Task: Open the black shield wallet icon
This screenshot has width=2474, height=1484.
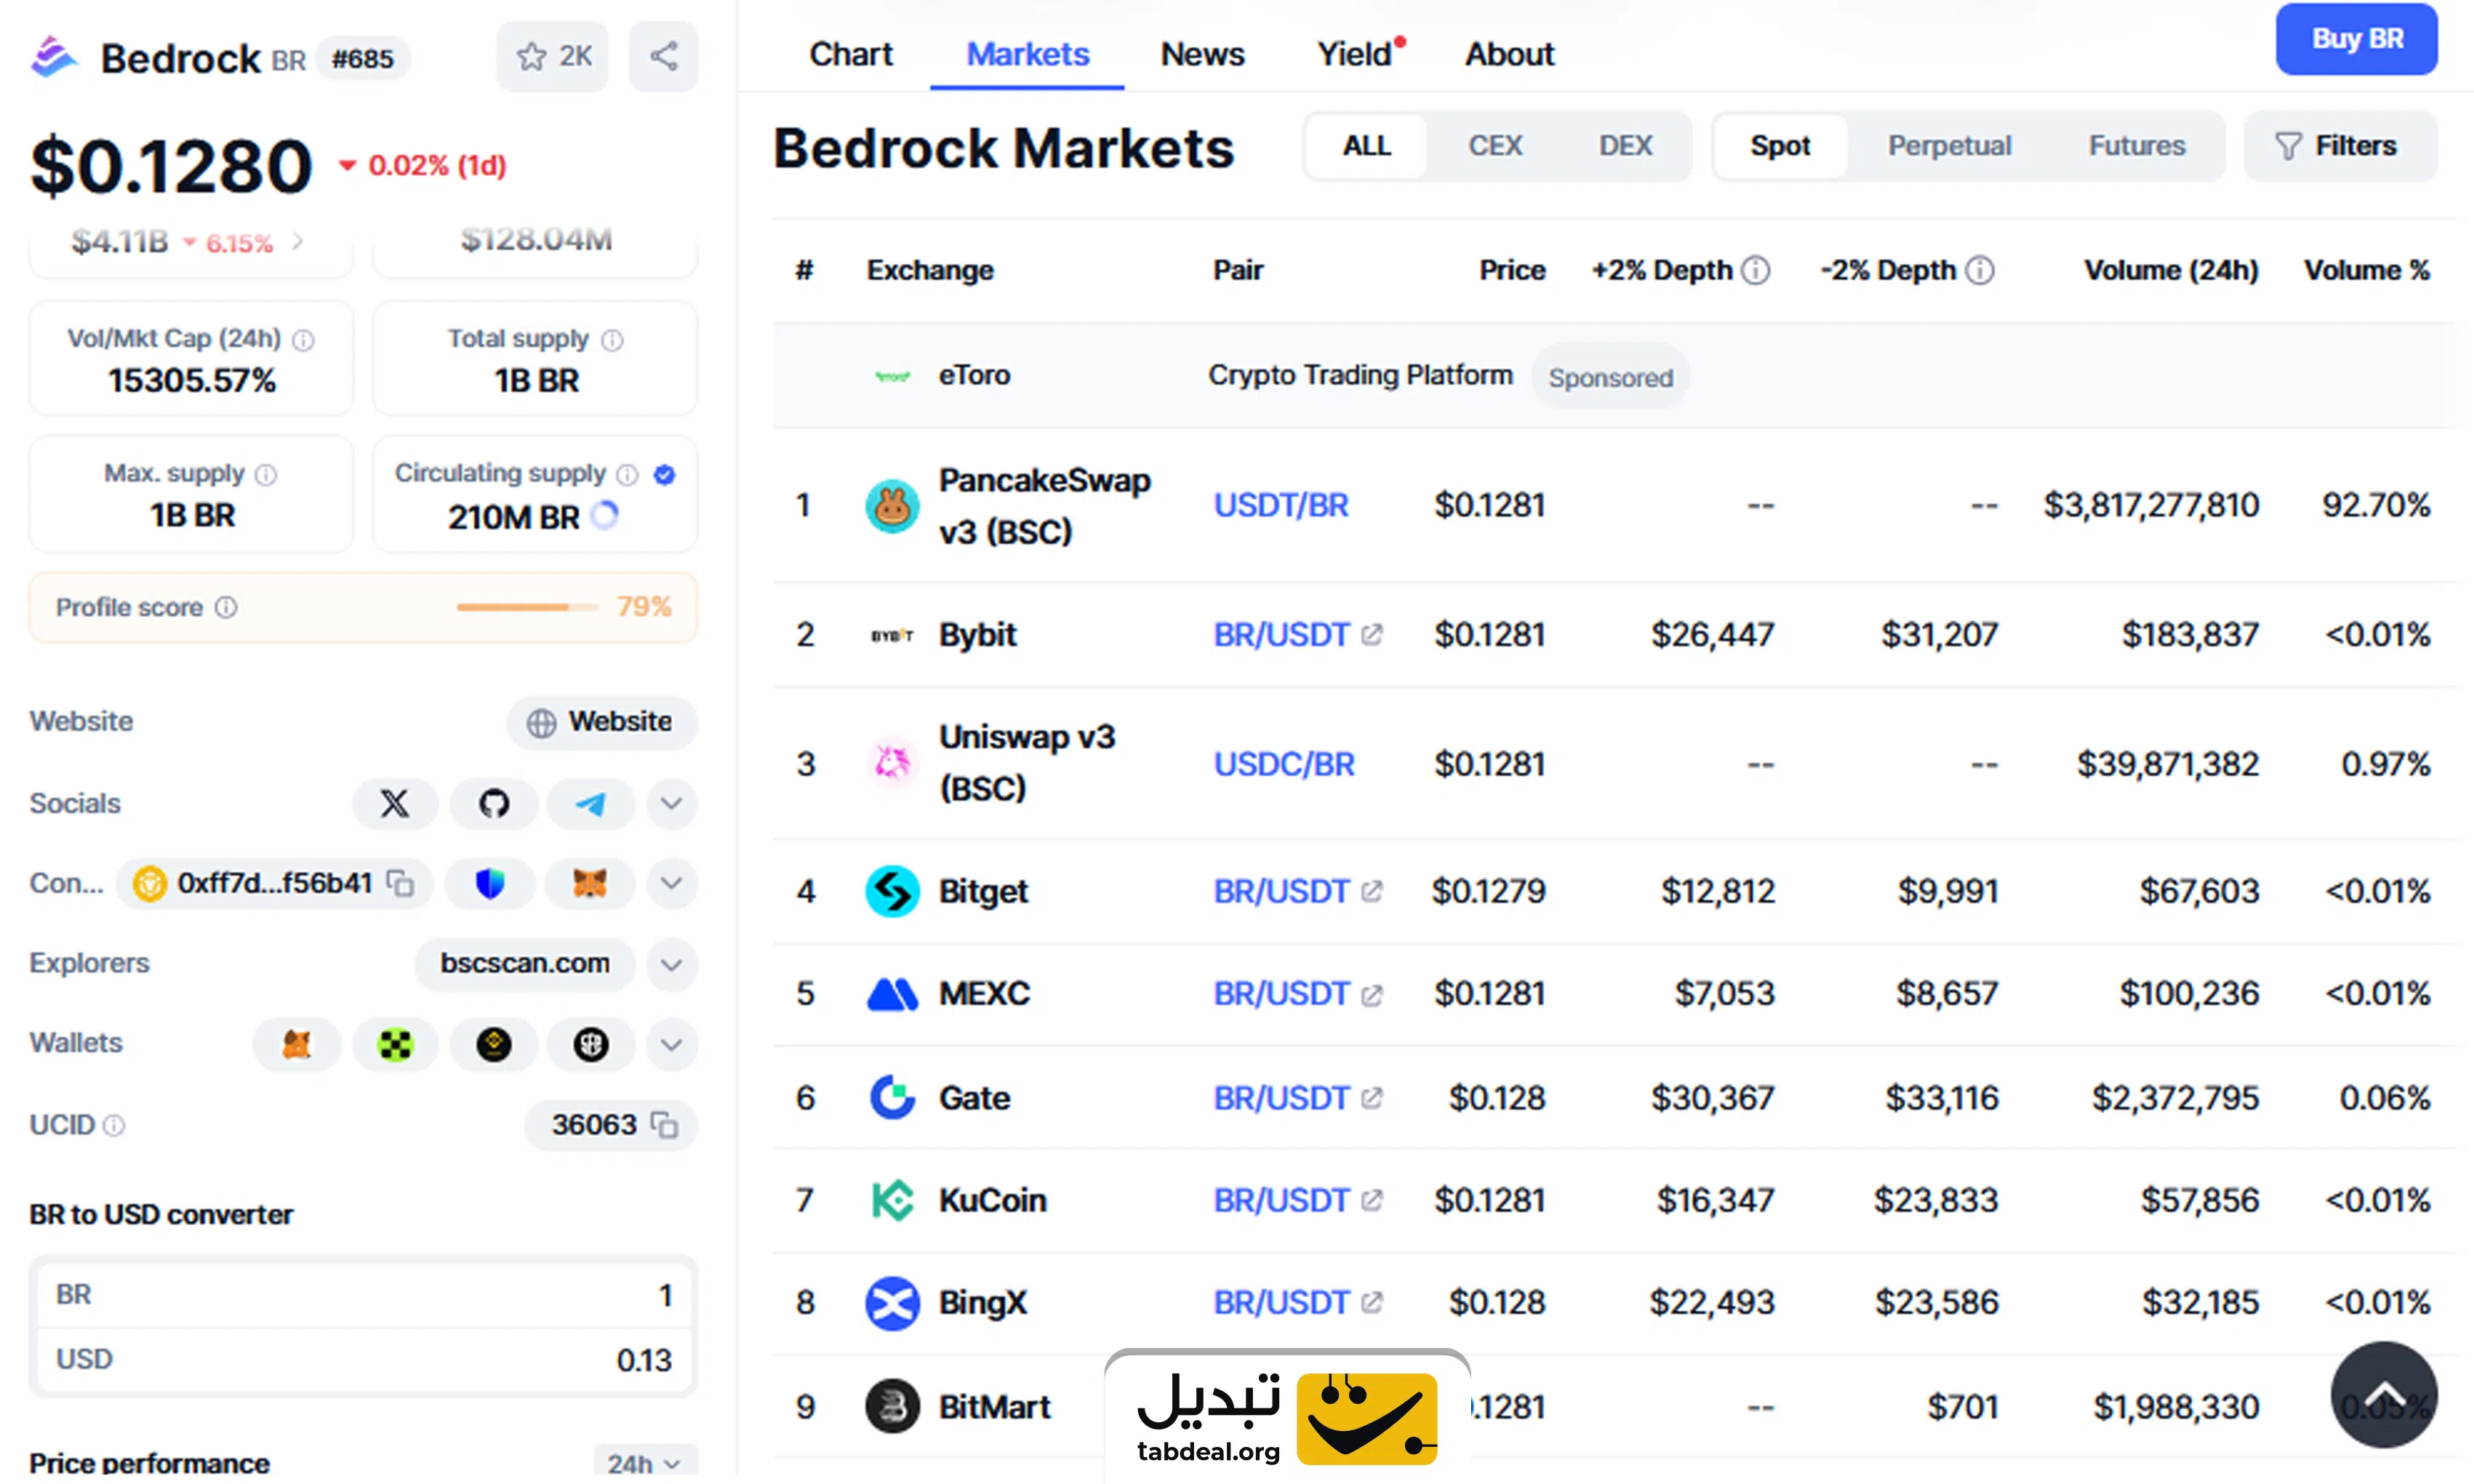Action: click(x=591, y=1045)
